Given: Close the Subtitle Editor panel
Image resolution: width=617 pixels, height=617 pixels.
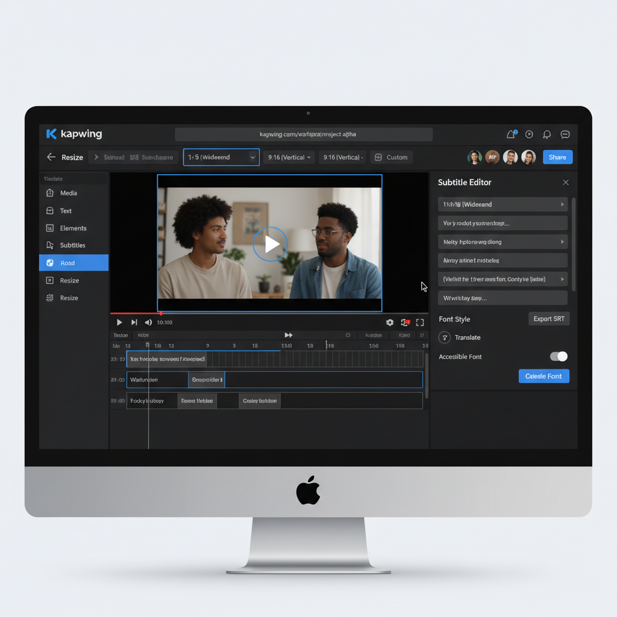Looking at the screenshot, I should [x=566, y=182].
